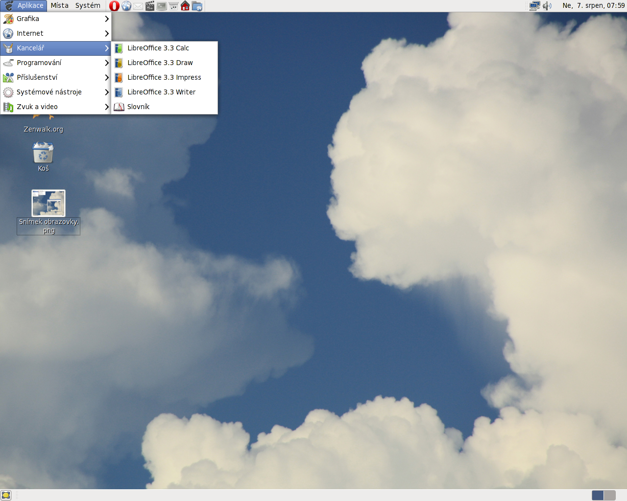Open the mail envelope launcher
This screenshot has height=501, width=627.
138,6
